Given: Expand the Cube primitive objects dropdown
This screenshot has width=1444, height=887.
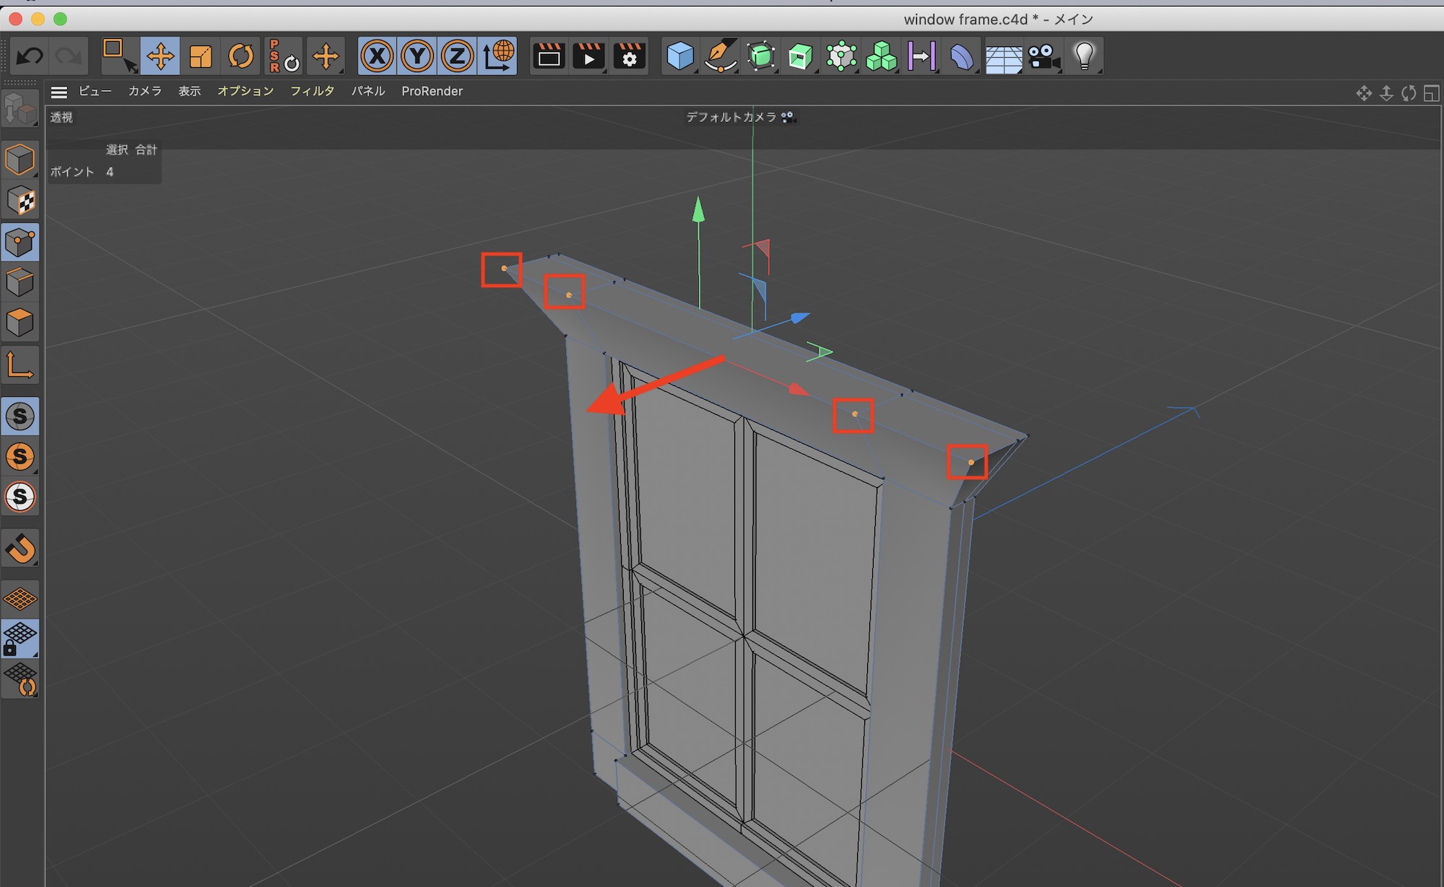Looking at the screenshot, I should [x=680, y=56].
